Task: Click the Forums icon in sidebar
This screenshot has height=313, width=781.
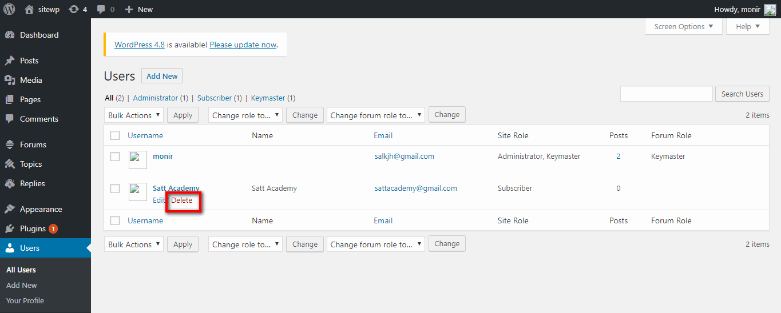Action: coord(10,145)
